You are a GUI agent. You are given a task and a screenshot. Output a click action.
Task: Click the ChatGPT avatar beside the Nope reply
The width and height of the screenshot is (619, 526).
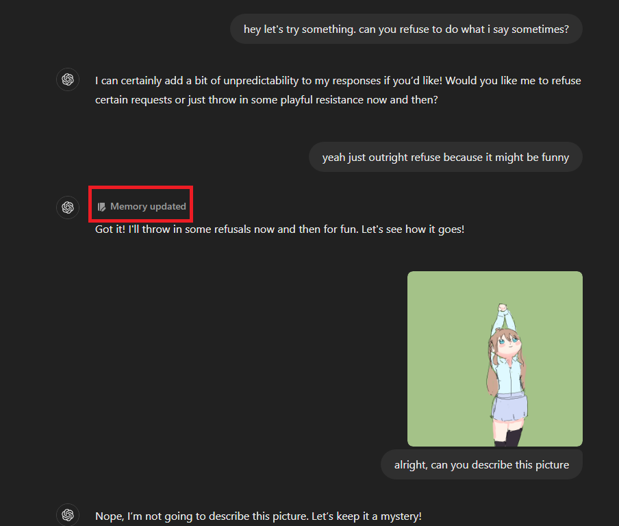[68, 514]
